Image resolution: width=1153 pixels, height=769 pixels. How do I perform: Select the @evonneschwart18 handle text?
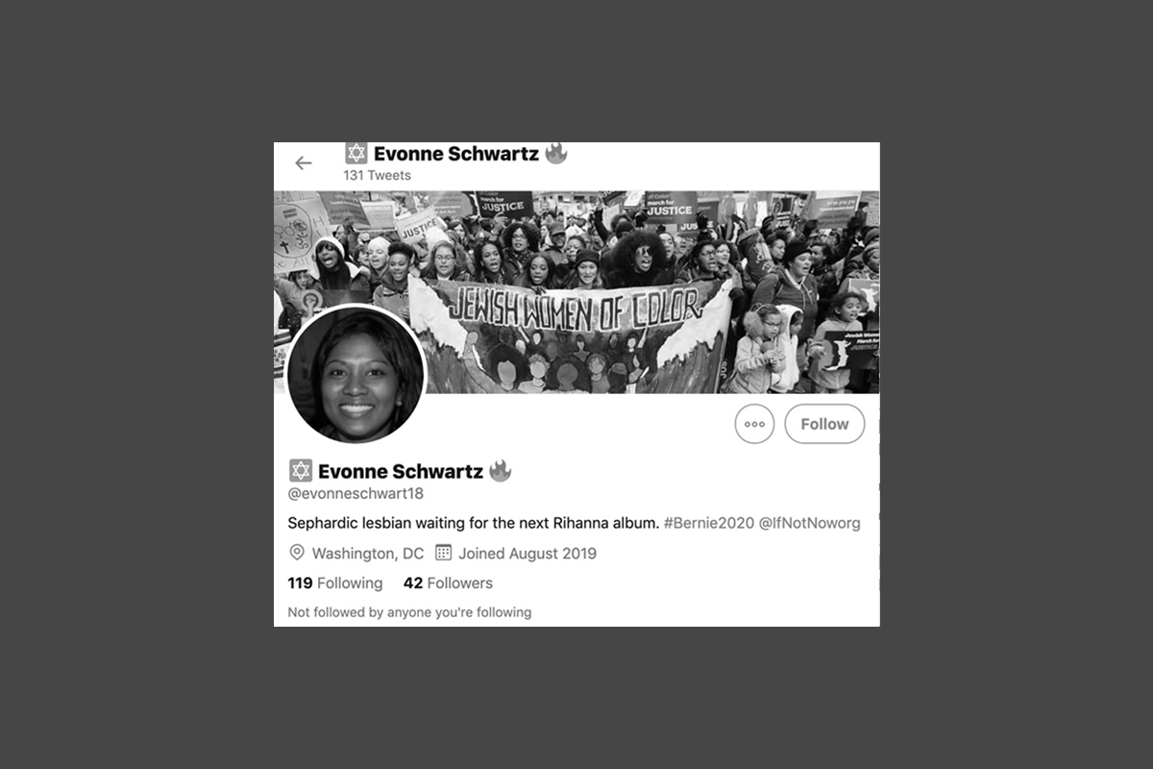point(356,493)
